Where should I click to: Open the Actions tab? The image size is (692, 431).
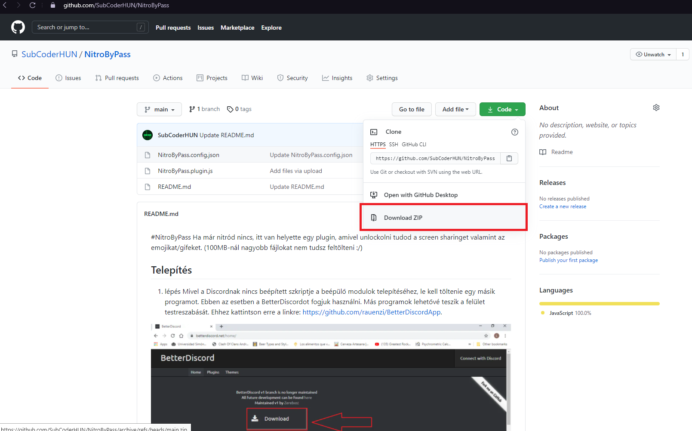click(168, 78)
